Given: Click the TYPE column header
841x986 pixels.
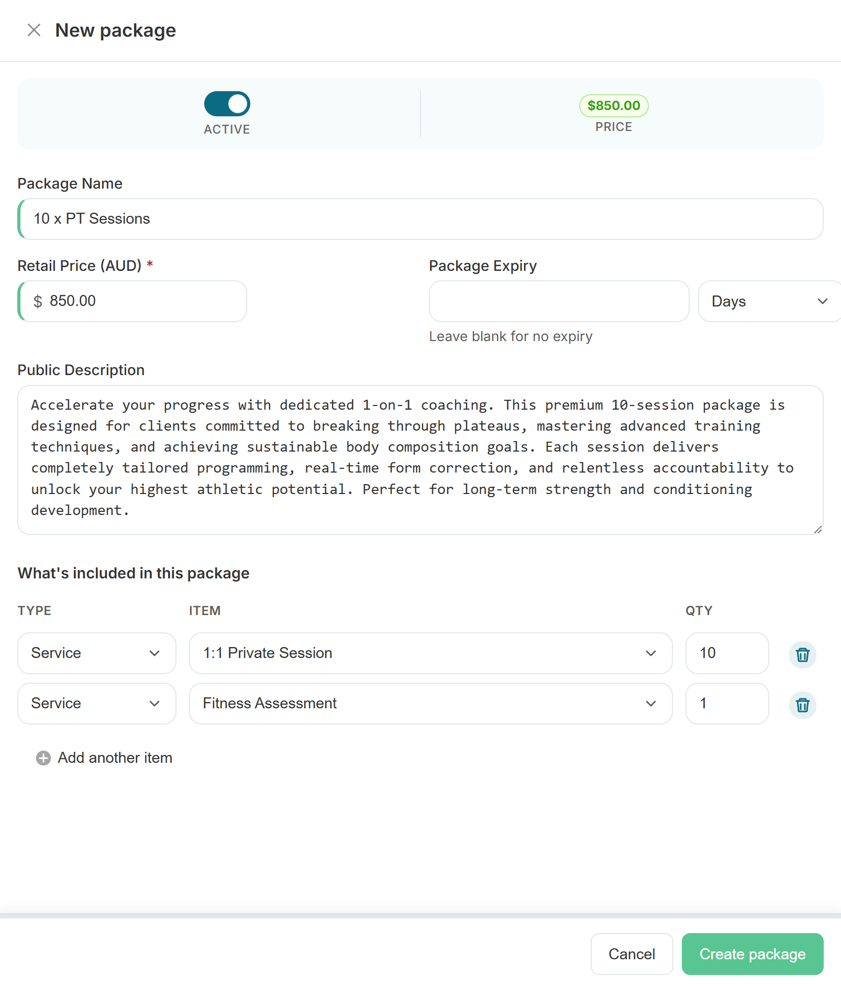Looking at the screenshot, I should click(x=35, y=611).
